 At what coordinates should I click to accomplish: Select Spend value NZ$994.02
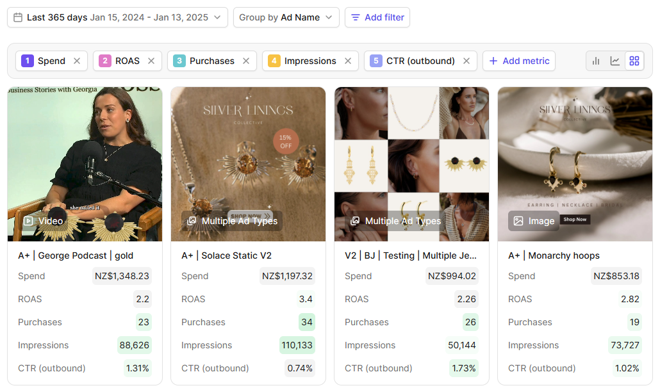[452, 276]
